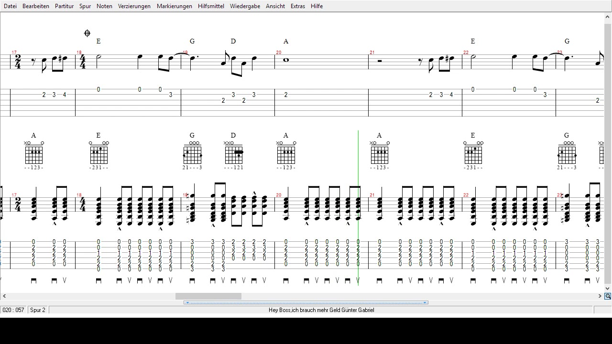Click the horizontal scrollbar left arrow
This screenshot has width=612, height=344.
tap(4, 296)
